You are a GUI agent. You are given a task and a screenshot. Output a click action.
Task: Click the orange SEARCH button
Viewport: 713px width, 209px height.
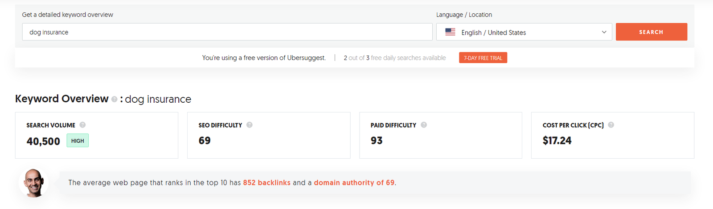652,32
